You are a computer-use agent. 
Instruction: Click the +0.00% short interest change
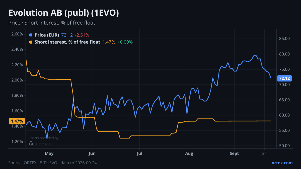125,42
